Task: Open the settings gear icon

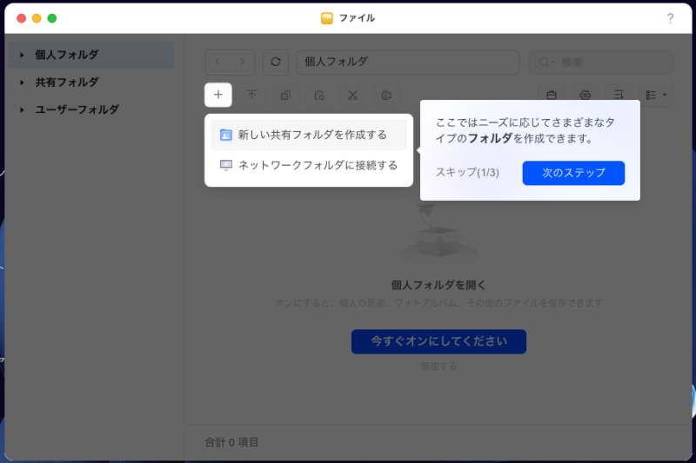Action: [585, 95]
